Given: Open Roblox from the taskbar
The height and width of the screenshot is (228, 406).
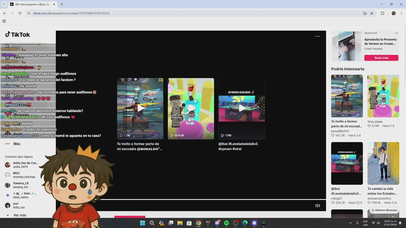Looking at the screenshot, I should [254, 223].
